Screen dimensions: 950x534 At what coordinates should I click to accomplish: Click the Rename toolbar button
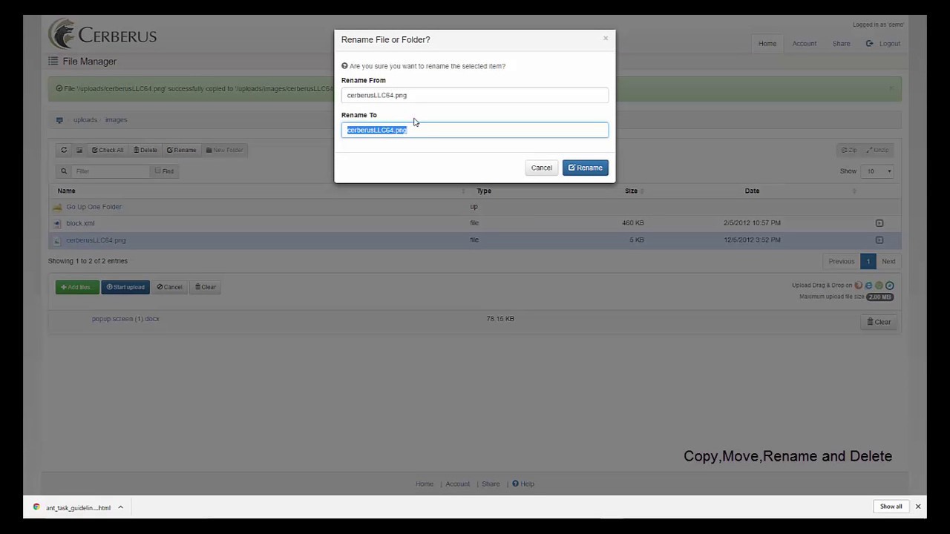point(182,150)
